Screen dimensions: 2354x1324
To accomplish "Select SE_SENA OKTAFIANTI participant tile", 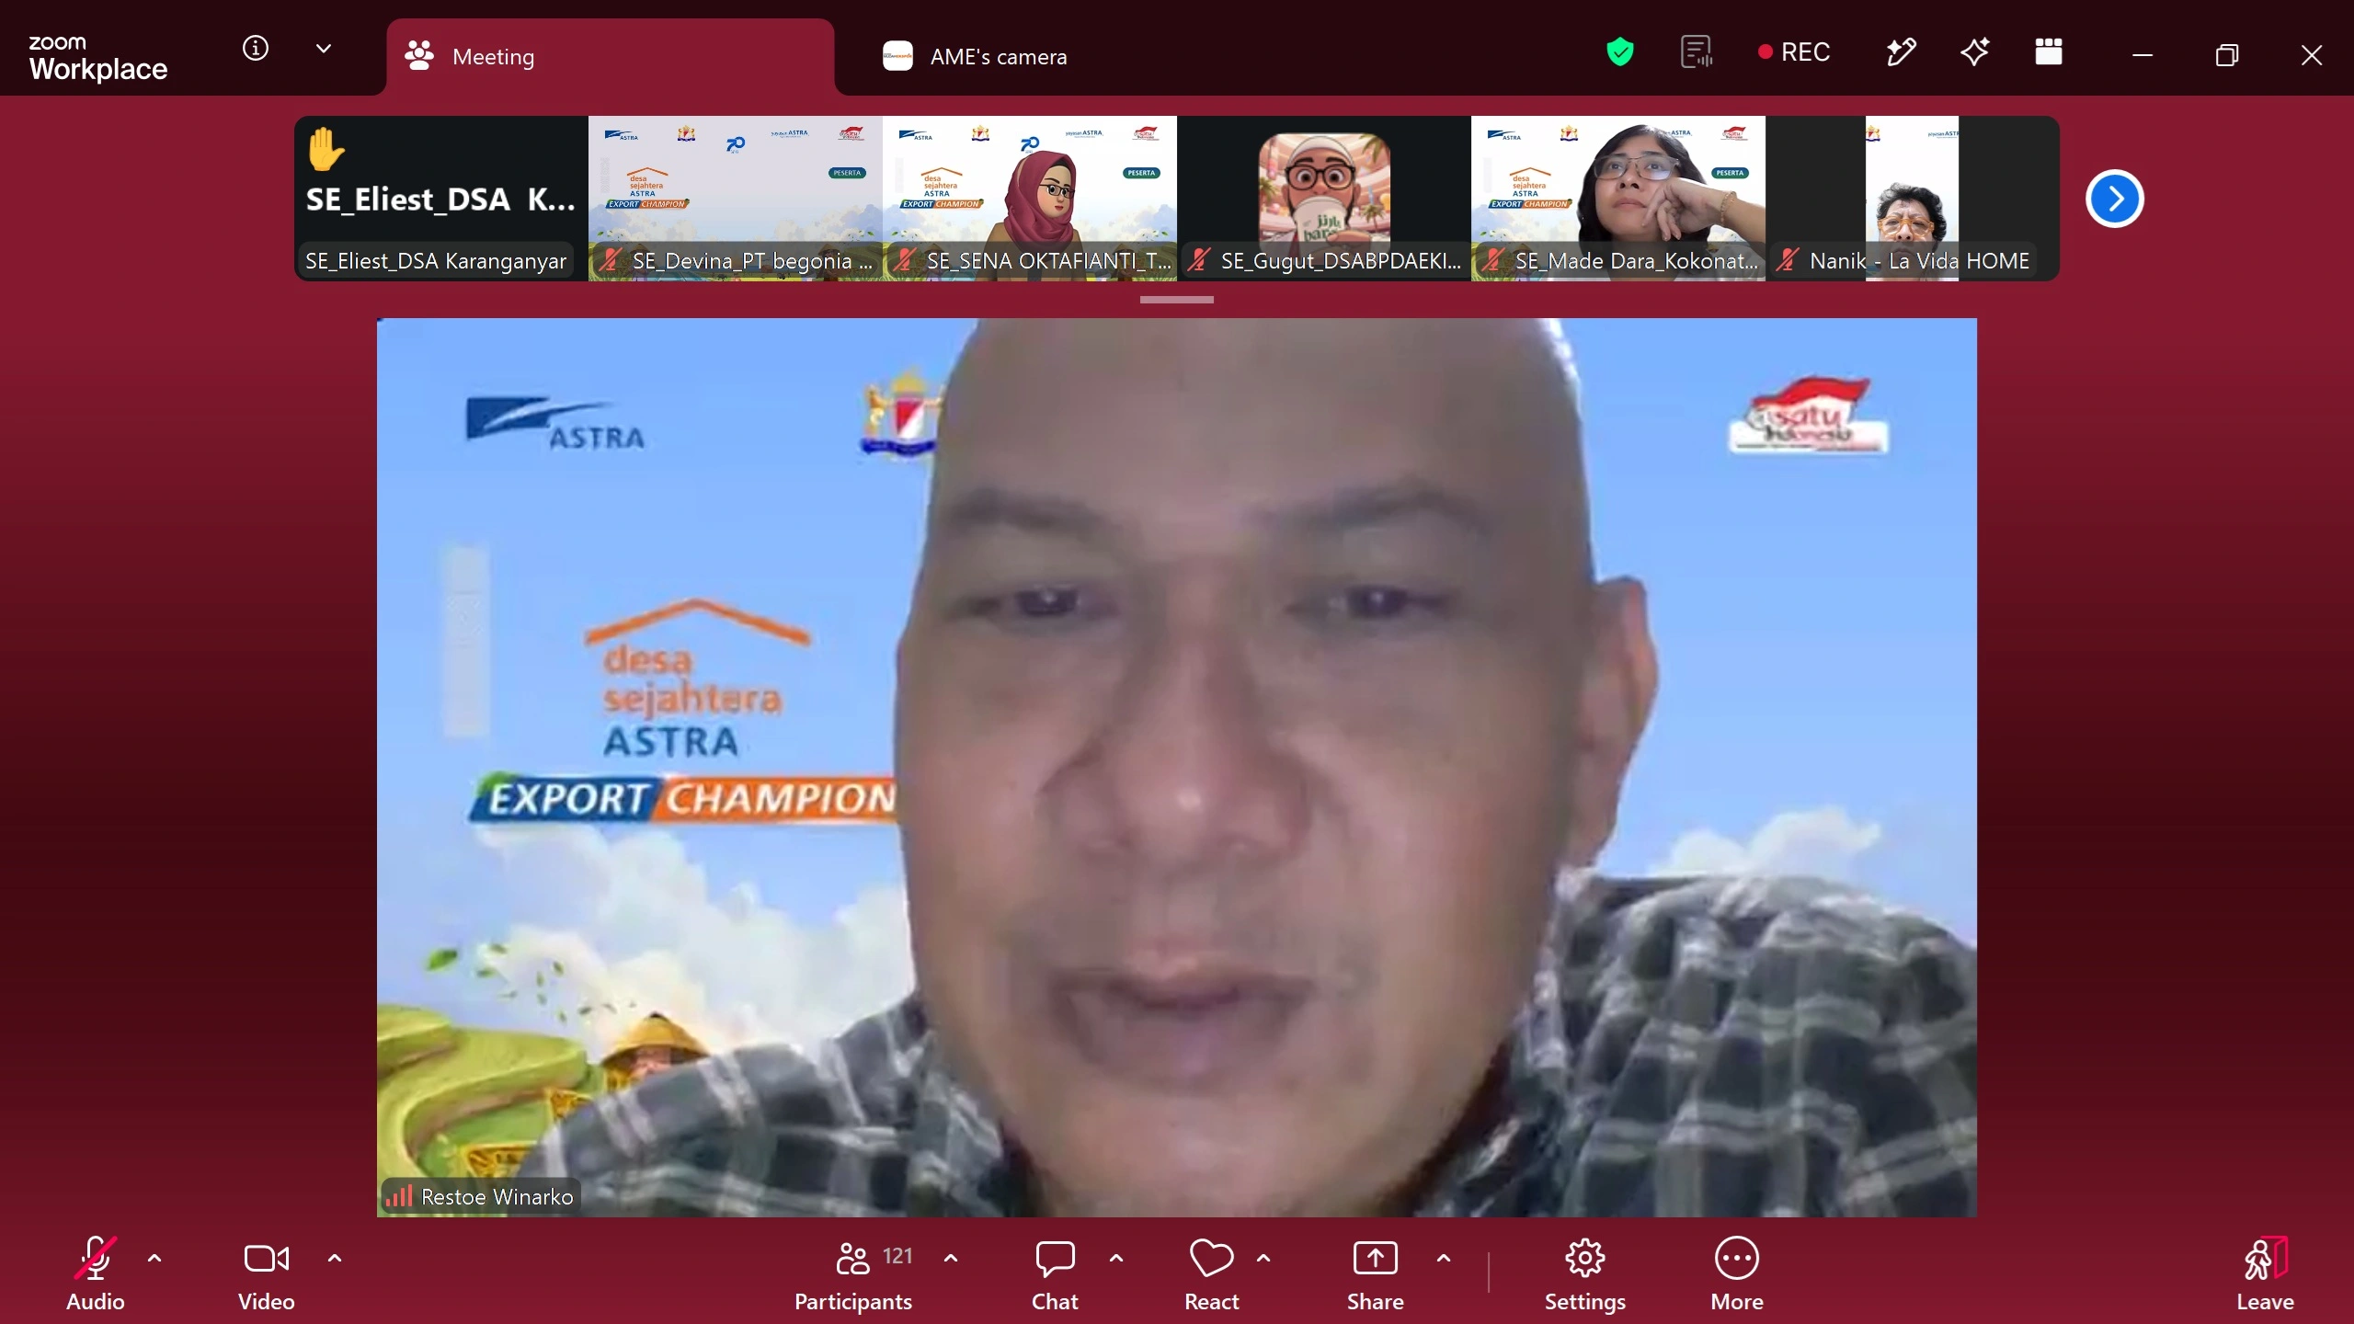I will [x=1030, y=199].
